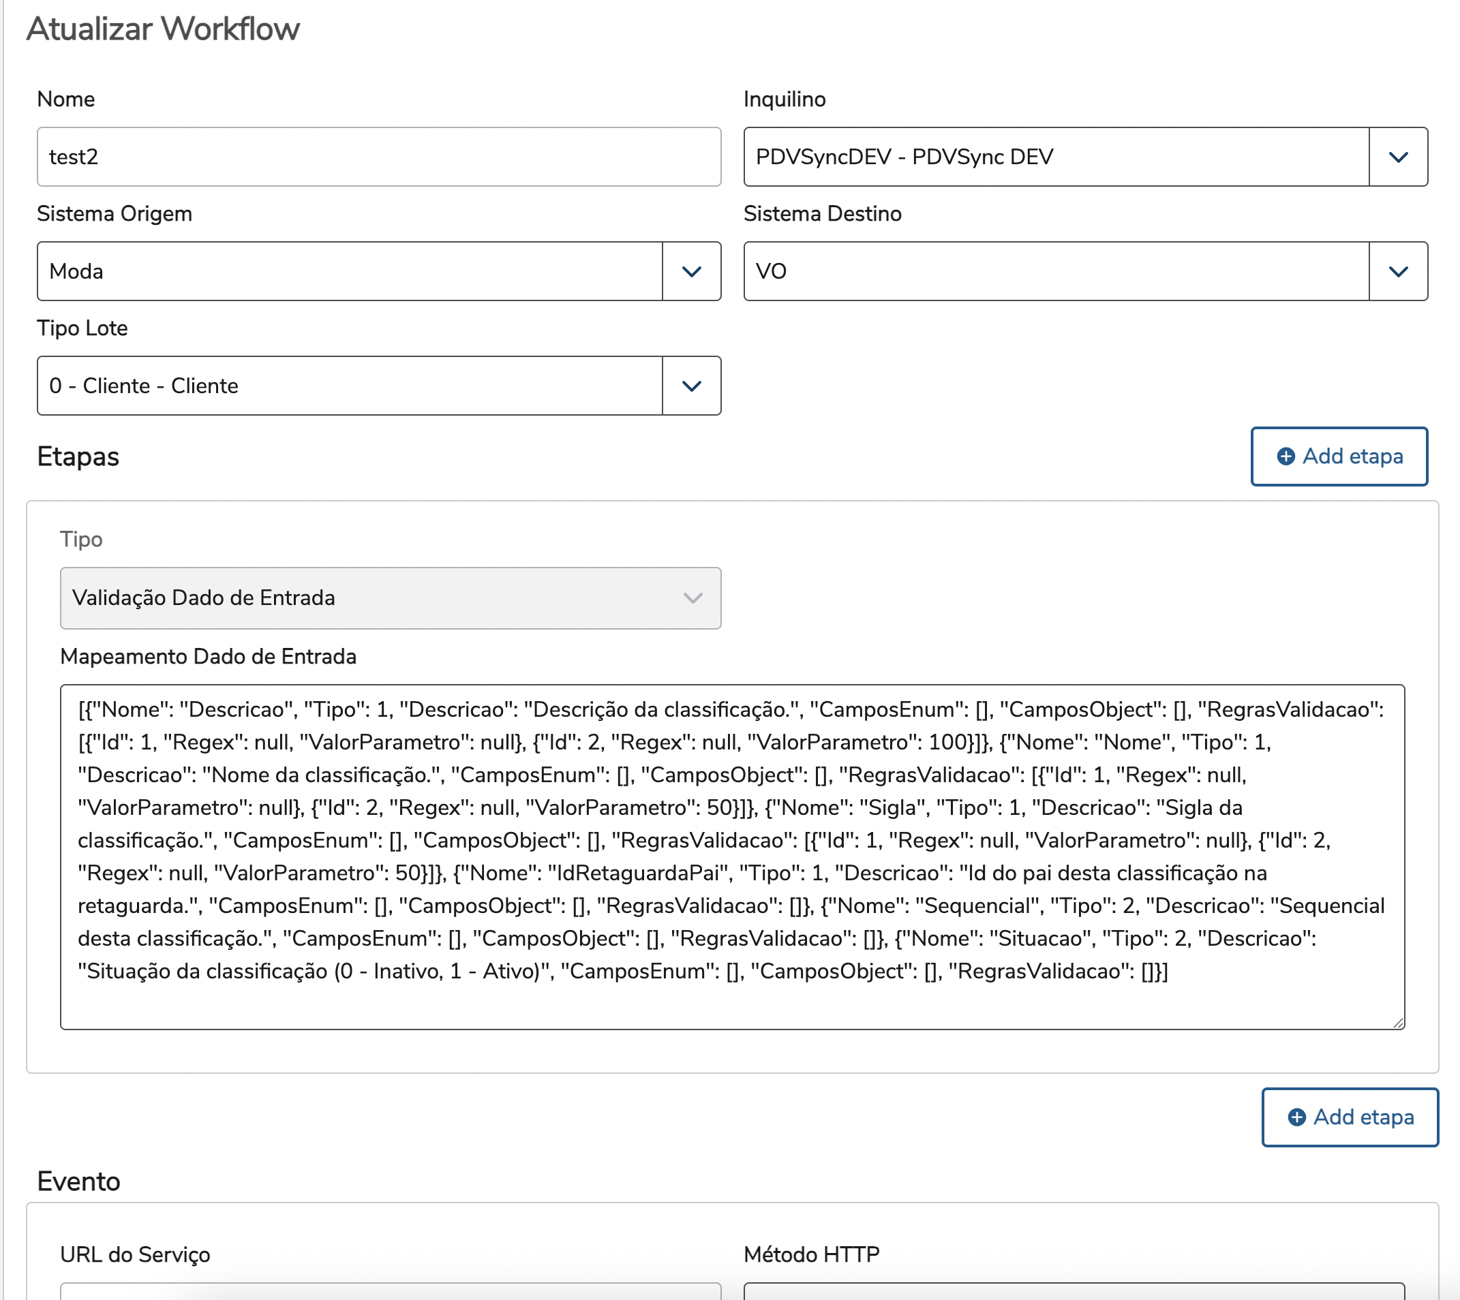Viewport: 1460px width, 1300px height.
Task: Click the plus icon in top Add etapa
Action: point(1285,456)
